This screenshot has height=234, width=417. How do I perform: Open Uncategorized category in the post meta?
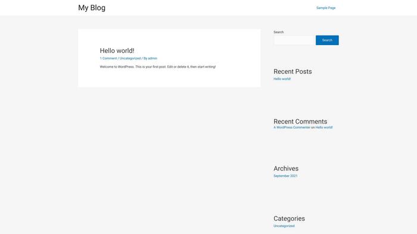coord(130,58)
